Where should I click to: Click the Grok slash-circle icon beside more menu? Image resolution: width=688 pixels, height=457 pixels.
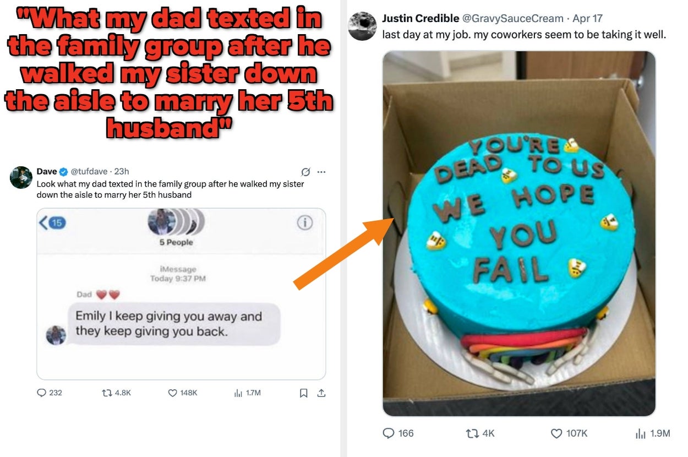(x=306, y=172)
